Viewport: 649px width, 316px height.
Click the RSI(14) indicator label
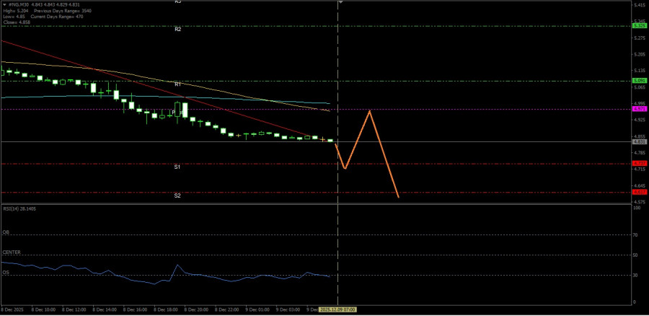pos(19,208)
